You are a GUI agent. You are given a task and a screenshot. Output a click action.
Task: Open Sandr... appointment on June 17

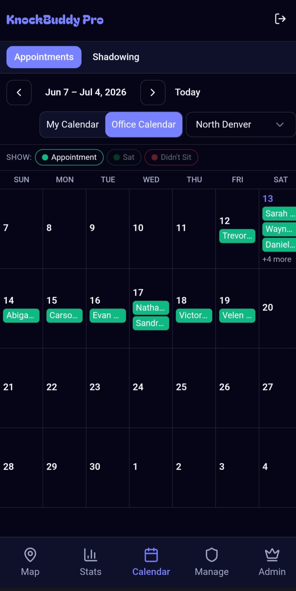coord(151,323)
